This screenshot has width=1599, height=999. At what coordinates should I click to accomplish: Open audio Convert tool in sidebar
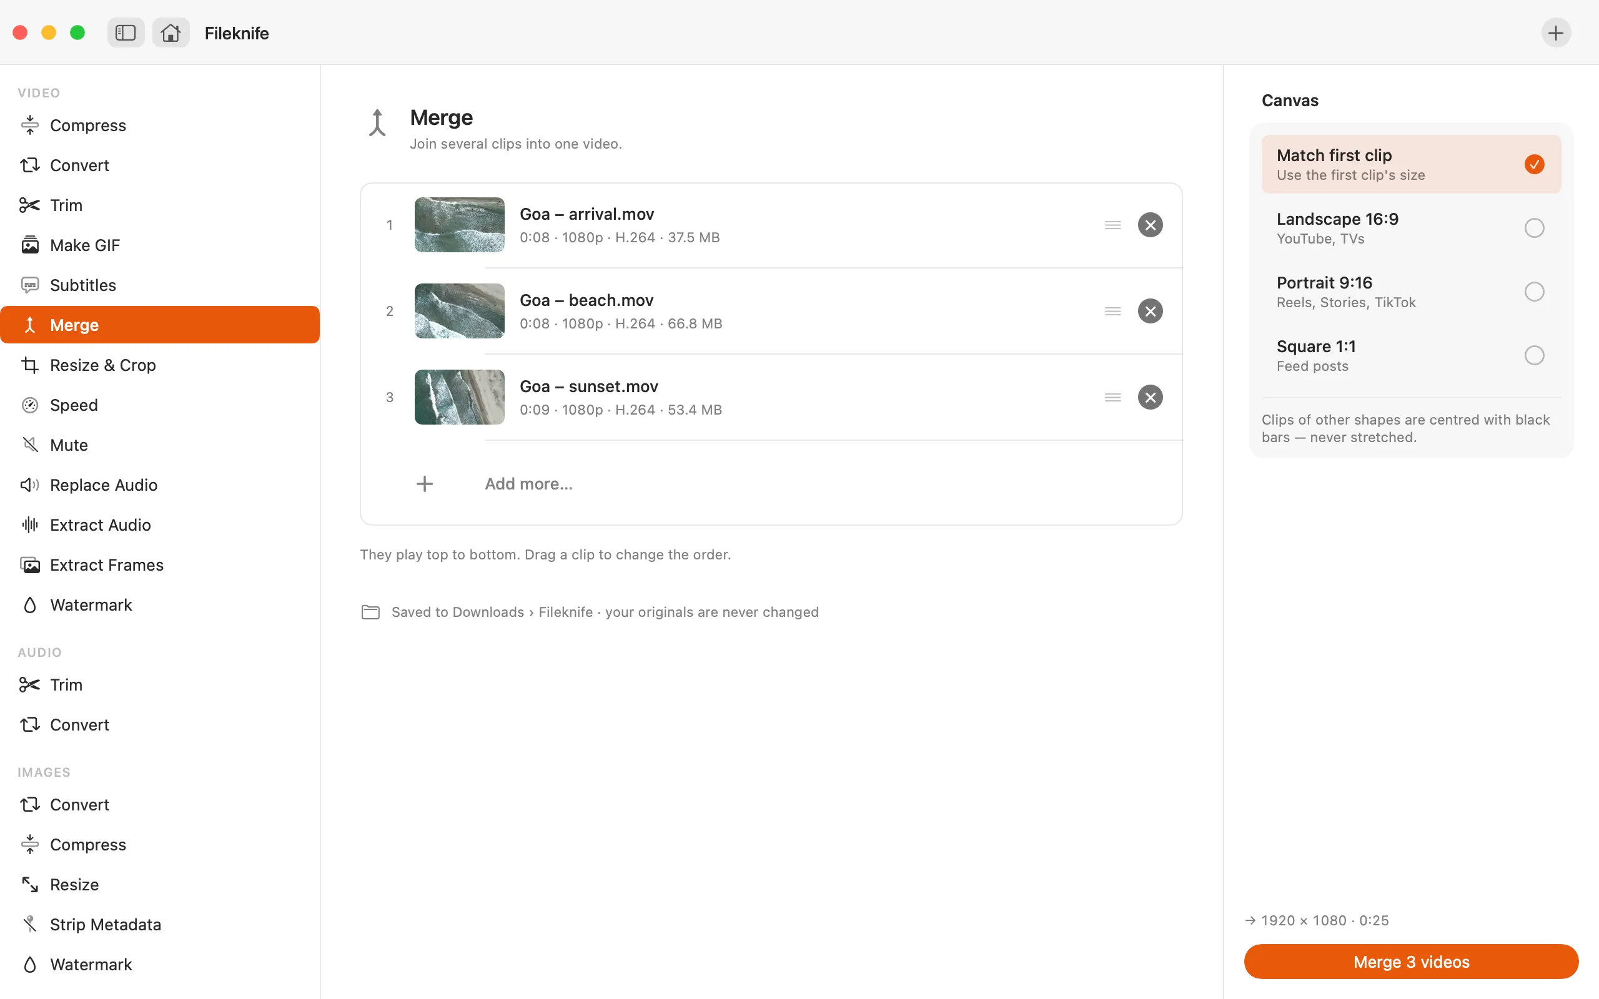tap(160, 725)
